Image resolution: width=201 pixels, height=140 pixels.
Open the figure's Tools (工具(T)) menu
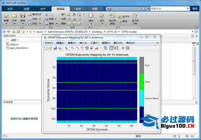(94, 43)
